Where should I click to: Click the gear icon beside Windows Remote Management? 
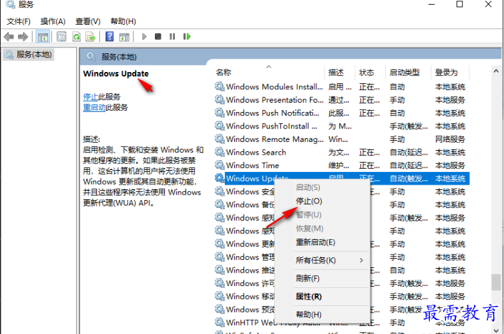coord(220,139)
